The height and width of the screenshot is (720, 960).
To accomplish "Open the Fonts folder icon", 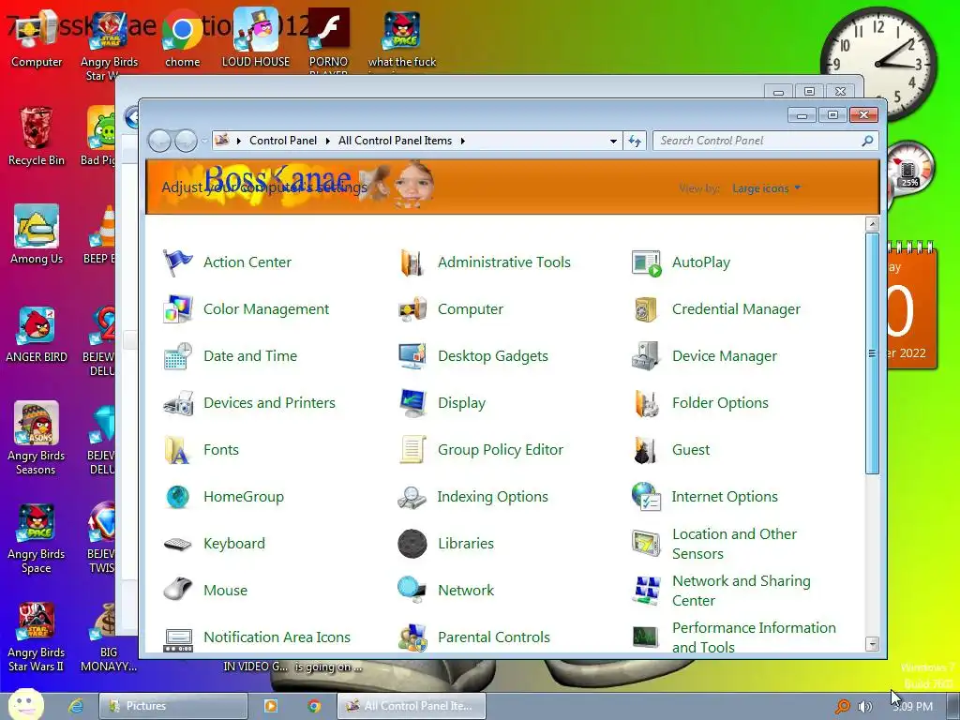I will pos(177,450).
